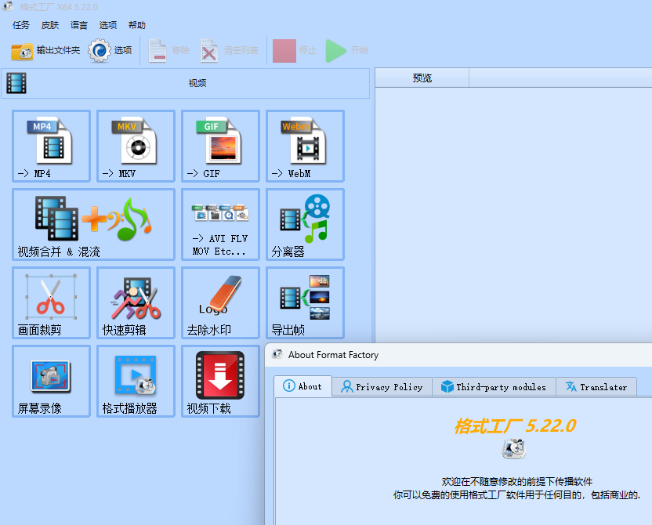Click the 欢迎在不随意修改的前提下传播软件 line
This screenshot has height=525, width=652.
517,481
